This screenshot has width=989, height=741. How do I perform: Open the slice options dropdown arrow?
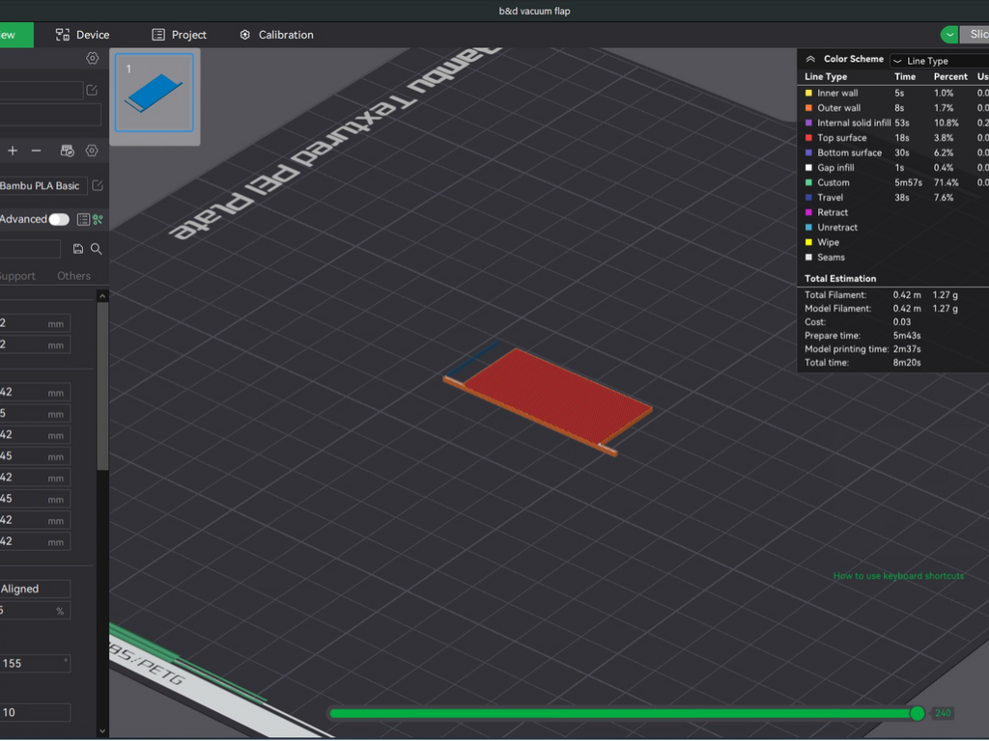tap(949, 35)
